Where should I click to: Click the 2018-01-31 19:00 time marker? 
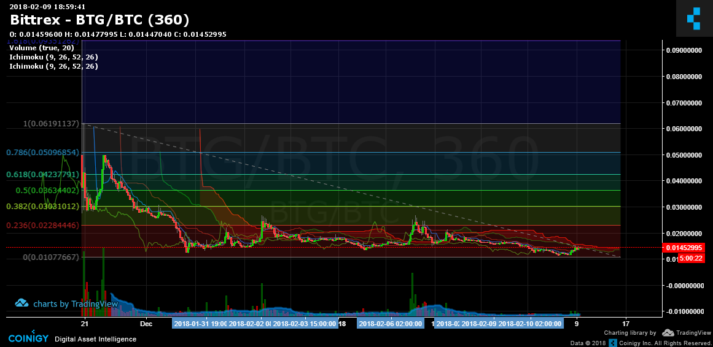click(x=200, y=324)
